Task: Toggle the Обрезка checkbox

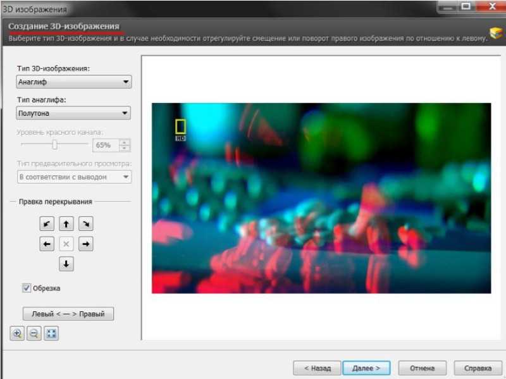Action: coord(26,288)
